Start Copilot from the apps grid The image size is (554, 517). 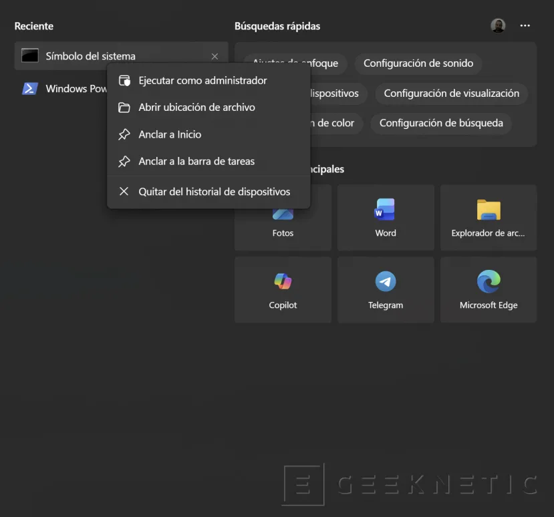[283, 289]
